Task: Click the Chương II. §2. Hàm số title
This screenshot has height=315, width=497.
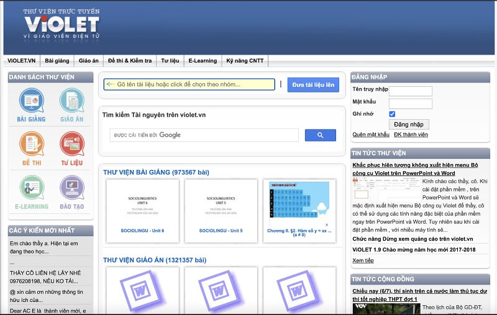Action: click(x=299, y=233)
